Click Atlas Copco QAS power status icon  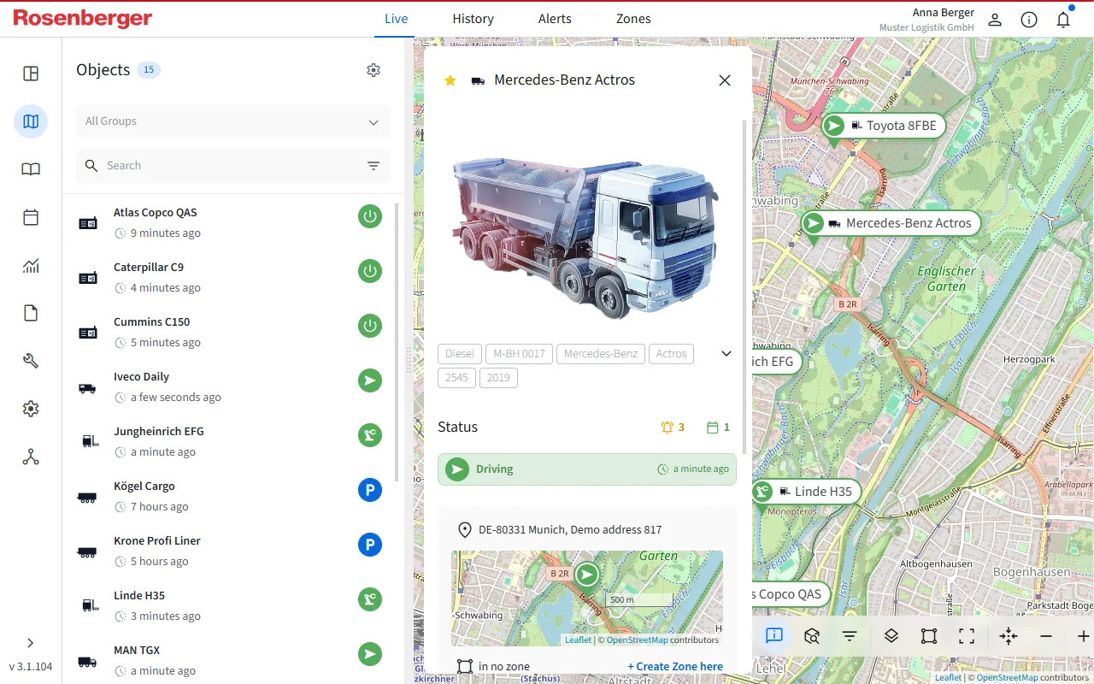coord(370,216)
